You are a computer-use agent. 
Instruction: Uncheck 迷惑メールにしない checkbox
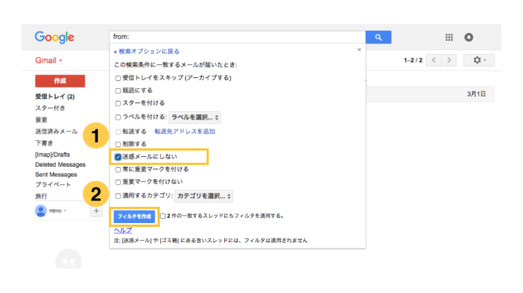coord(118,157)
